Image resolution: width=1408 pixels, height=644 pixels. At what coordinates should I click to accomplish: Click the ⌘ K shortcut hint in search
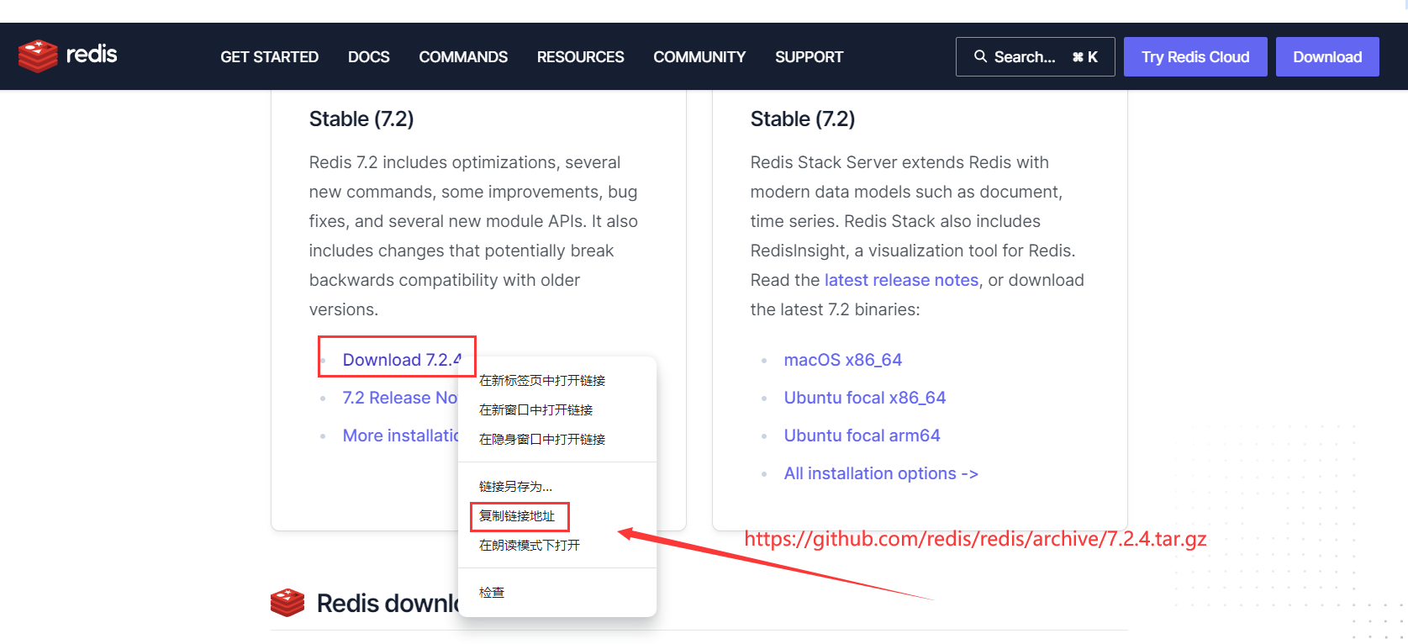click(x=1085, y=57)
